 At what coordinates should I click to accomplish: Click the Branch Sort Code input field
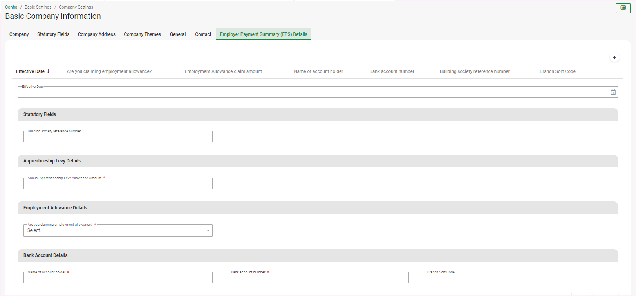click(x=517, y=278)
